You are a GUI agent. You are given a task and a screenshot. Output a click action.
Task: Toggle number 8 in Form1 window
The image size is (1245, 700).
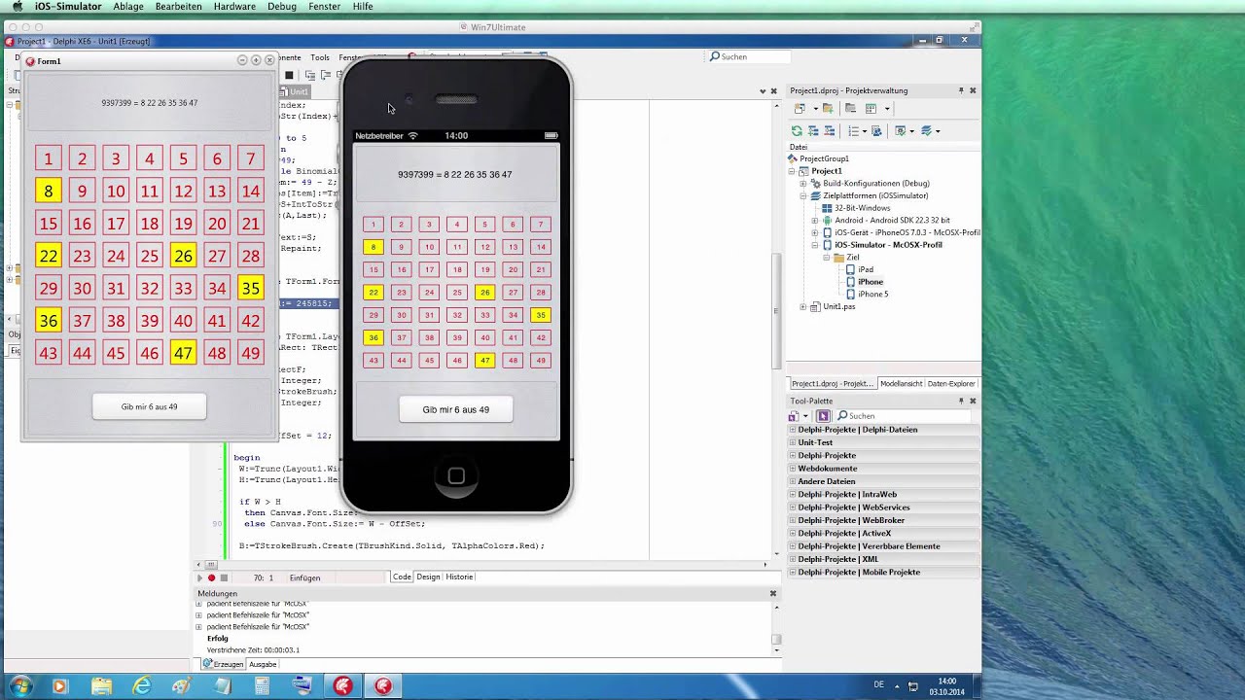pyautogui.click(x=48, y=192)
